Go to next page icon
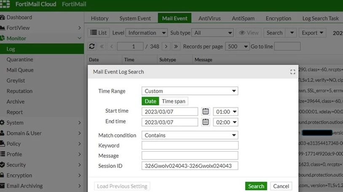343x192 pixels. 166,47
